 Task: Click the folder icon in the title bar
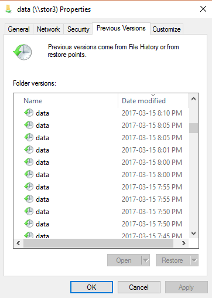(x=8, y=9)
